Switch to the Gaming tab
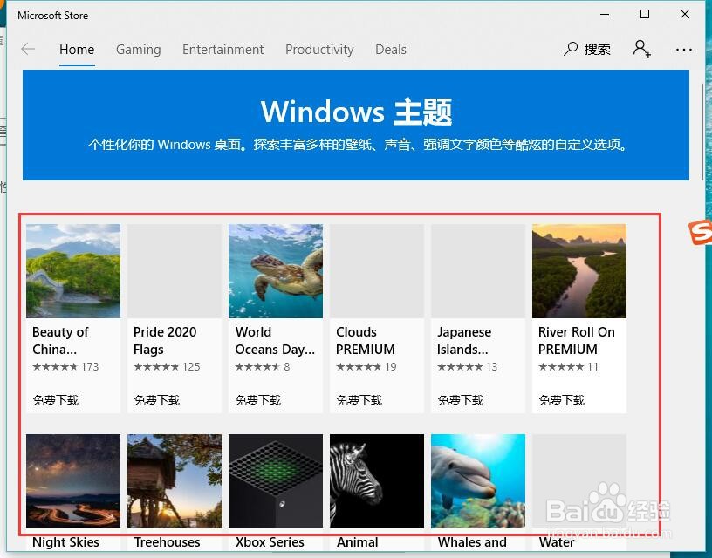The height and width of the screenshot is (558, 712). coord(139,50)
